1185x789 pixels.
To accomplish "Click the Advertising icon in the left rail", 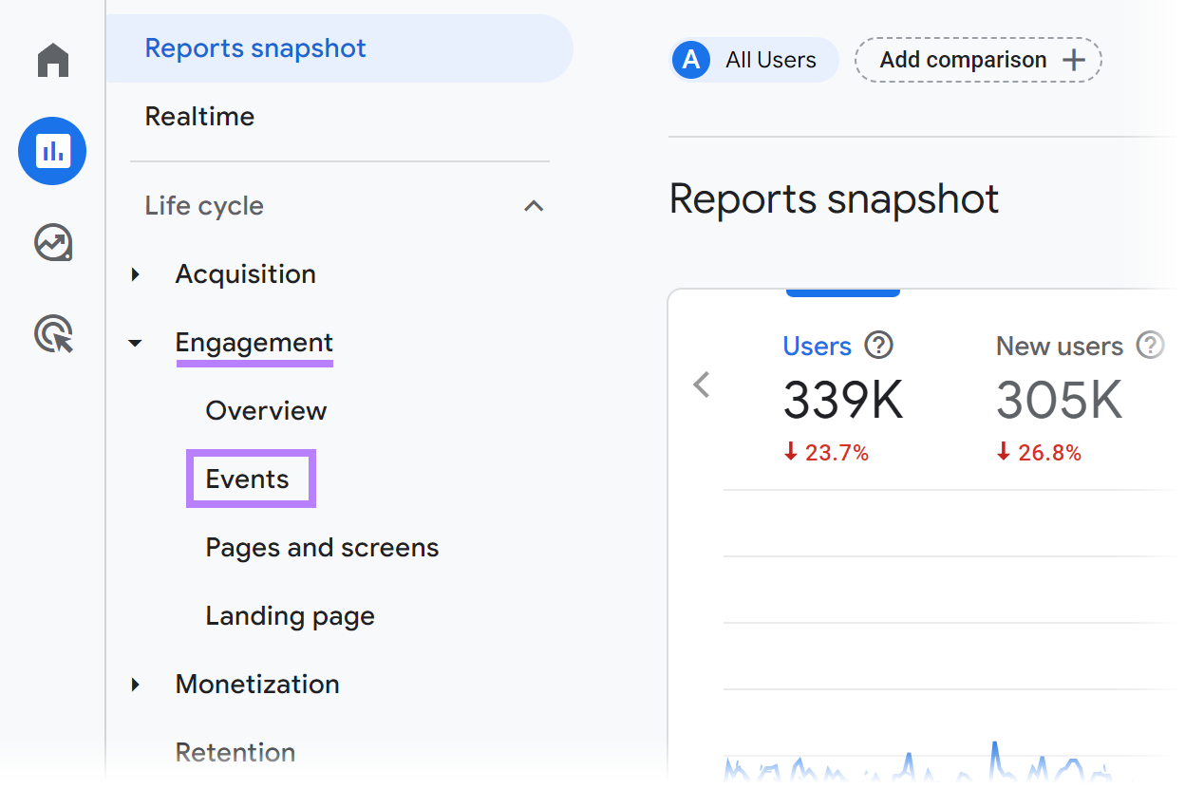I will 51,334.
